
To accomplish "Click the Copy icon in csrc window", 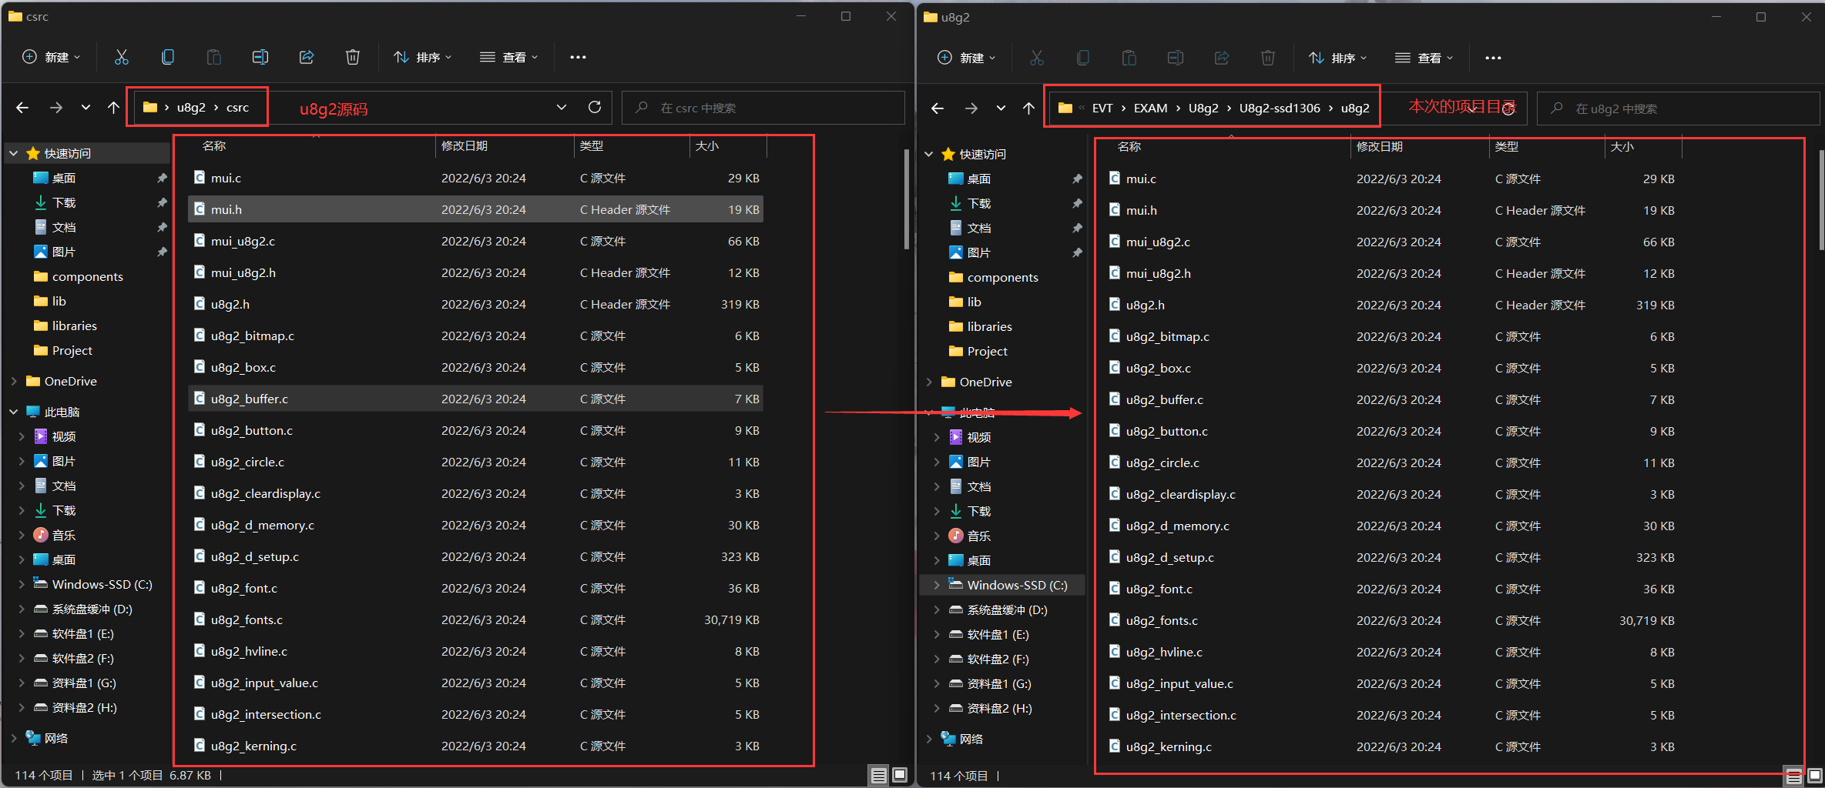I will (x=168, y=57).
